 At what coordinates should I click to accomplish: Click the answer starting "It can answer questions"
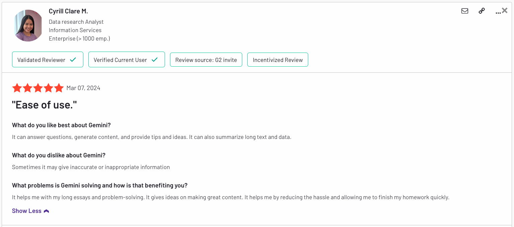152,137
